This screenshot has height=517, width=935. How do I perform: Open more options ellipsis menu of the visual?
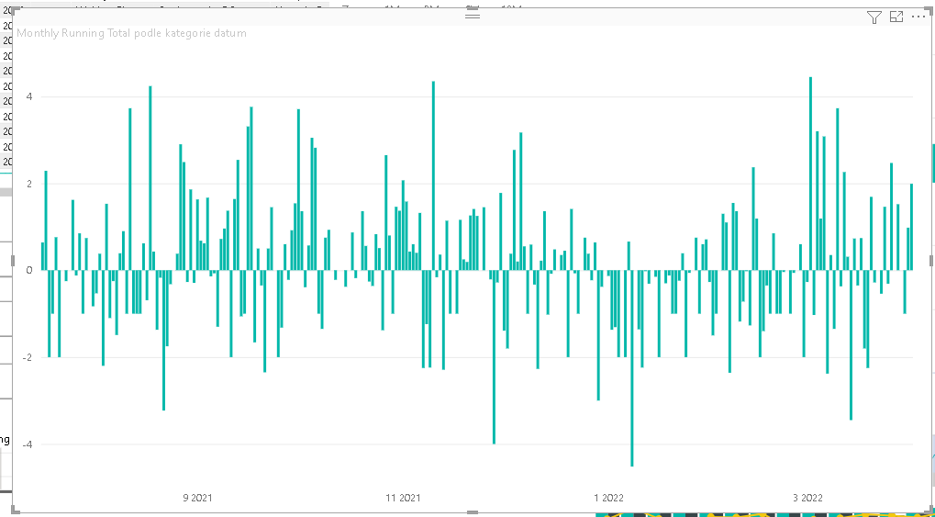918,17
